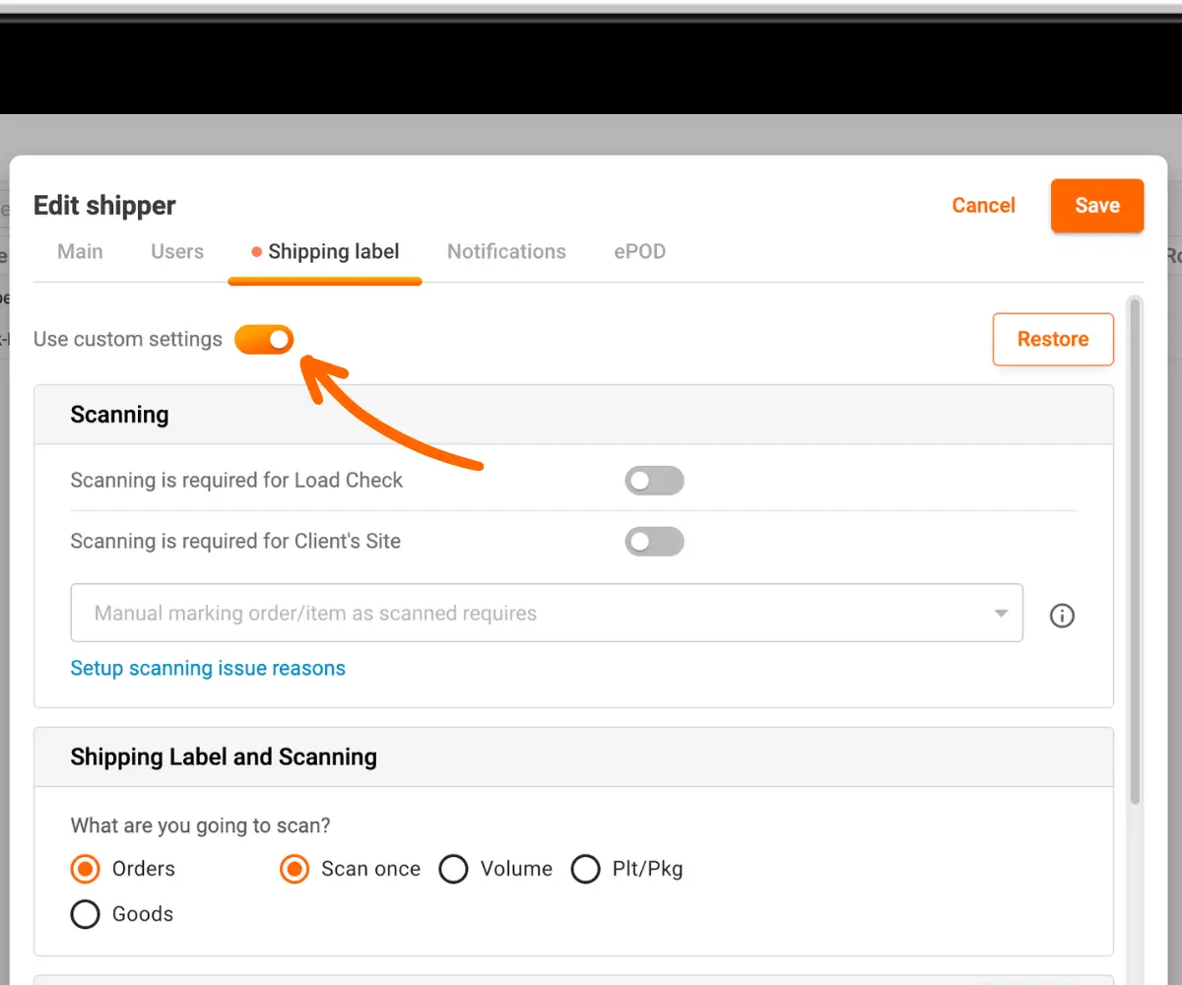Switch to the Users tab
The height and width of the screenshot is (985, 1182).
click(x=177, y=251)
